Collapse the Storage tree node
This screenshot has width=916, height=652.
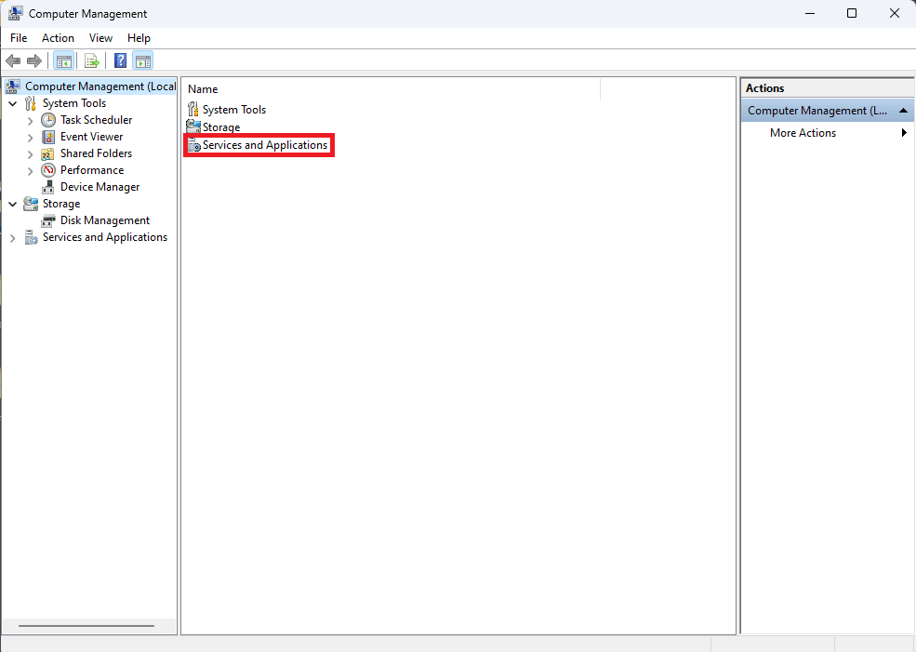coord(13,204)
